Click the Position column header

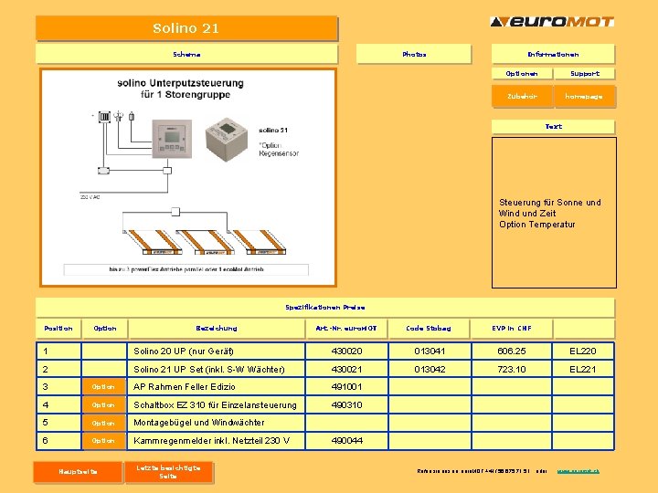click(58, 329)
